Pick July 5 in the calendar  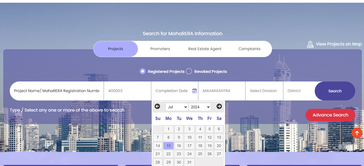[209, 129]
